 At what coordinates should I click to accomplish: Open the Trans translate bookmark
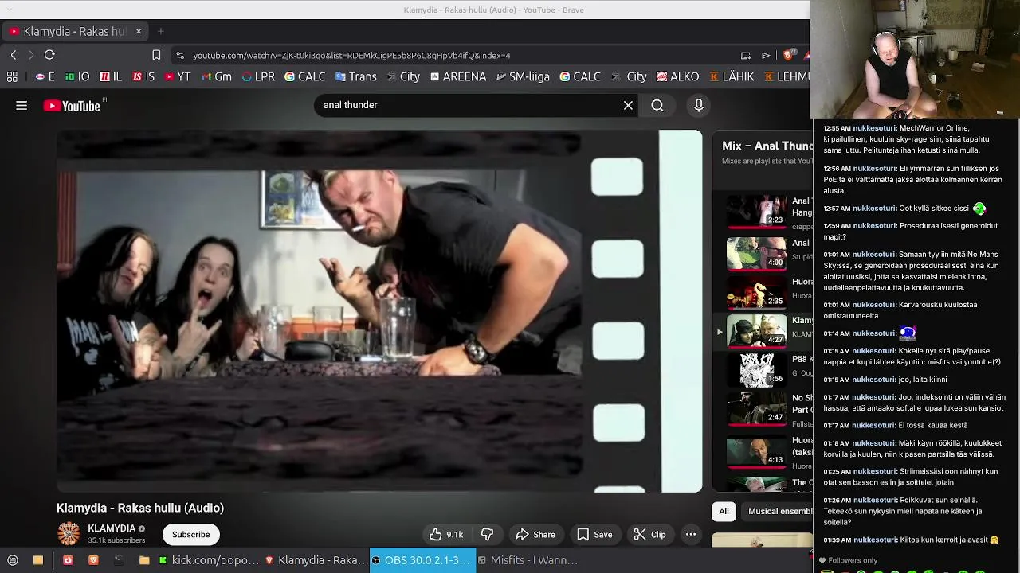tap(355, 76)
